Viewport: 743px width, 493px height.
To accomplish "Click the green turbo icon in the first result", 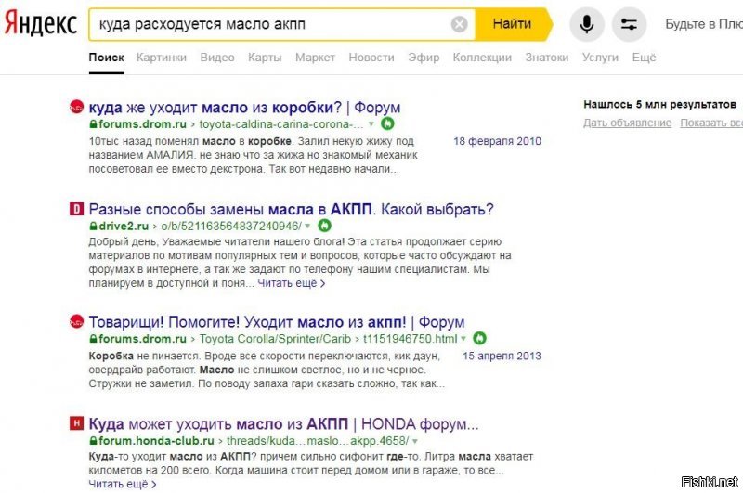I will coord(387,123).
